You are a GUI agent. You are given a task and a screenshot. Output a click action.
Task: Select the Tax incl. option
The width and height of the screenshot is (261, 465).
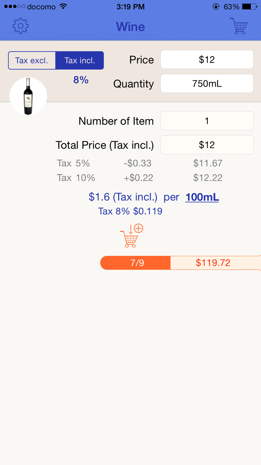[79, 60]
